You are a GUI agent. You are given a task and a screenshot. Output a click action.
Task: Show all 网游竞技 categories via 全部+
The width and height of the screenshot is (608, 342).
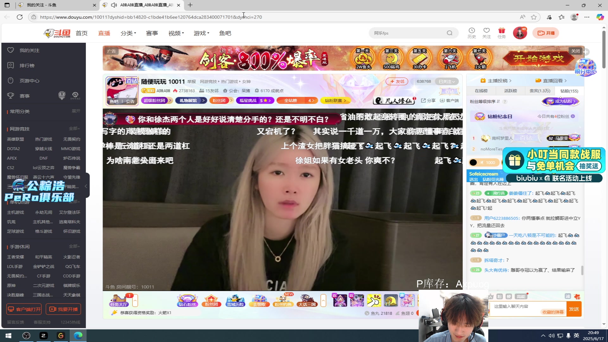pos(74,128)
